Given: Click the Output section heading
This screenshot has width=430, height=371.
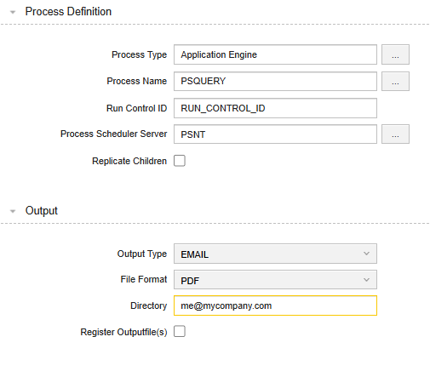Looking at the screenshot, I should point(42,211).
